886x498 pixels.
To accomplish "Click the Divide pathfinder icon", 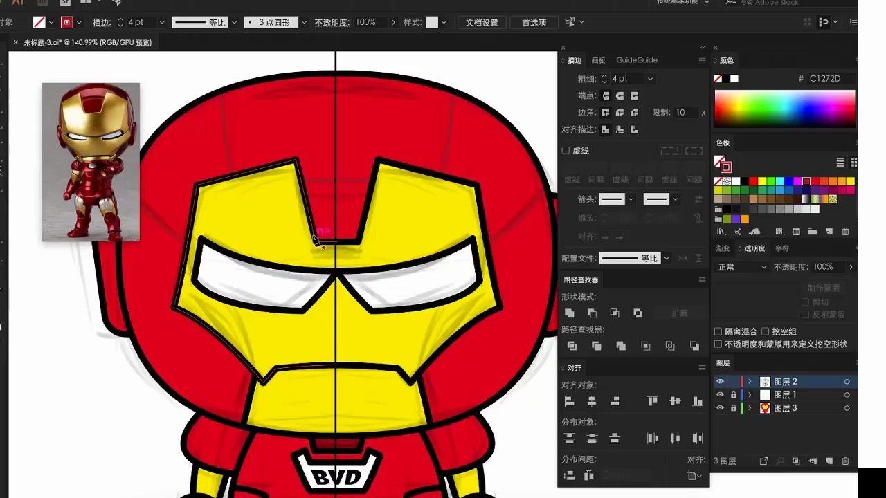I will 572,346.
